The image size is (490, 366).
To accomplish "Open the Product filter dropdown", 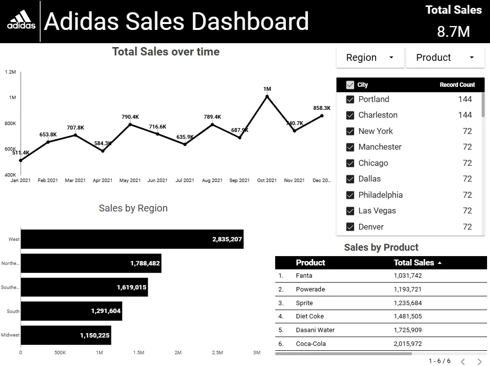I will click(x=444, y=57).
